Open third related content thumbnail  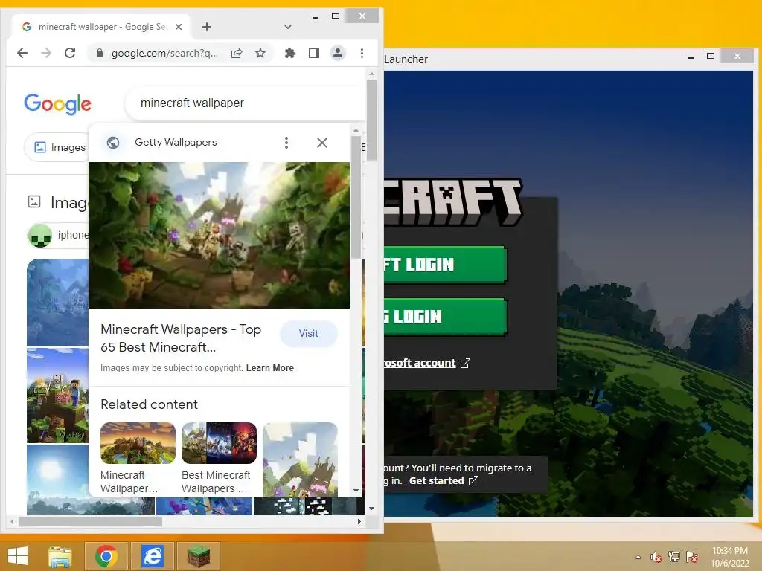[x=300, y=459]
